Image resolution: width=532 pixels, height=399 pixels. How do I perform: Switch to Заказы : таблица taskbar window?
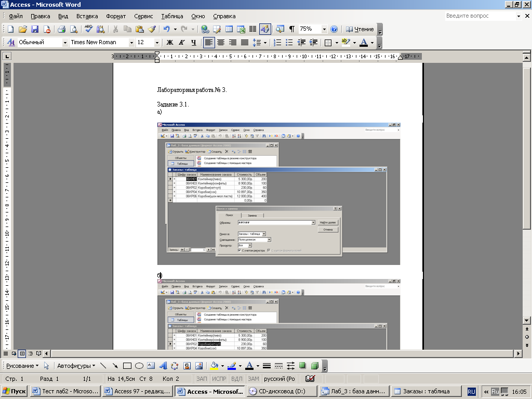point(426,391)
